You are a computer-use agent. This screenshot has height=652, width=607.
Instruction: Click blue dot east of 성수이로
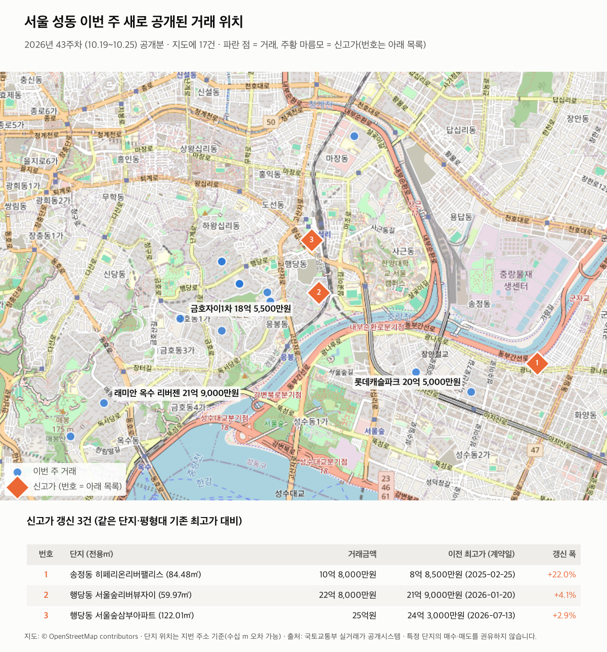[x=471, y=392]
